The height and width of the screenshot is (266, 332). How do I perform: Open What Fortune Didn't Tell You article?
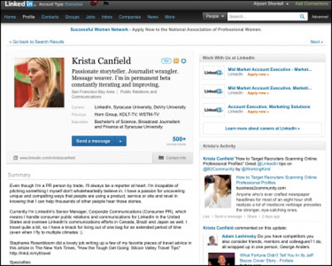coord(276,258)
